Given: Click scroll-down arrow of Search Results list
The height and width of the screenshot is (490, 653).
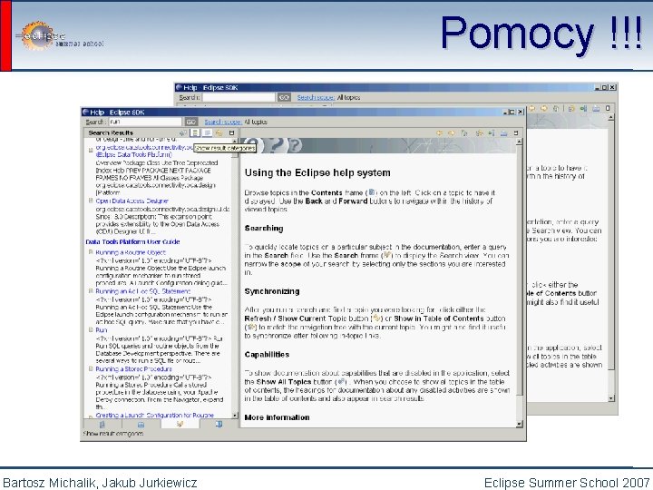Looking at the screenshot, I should pos(235,416).
